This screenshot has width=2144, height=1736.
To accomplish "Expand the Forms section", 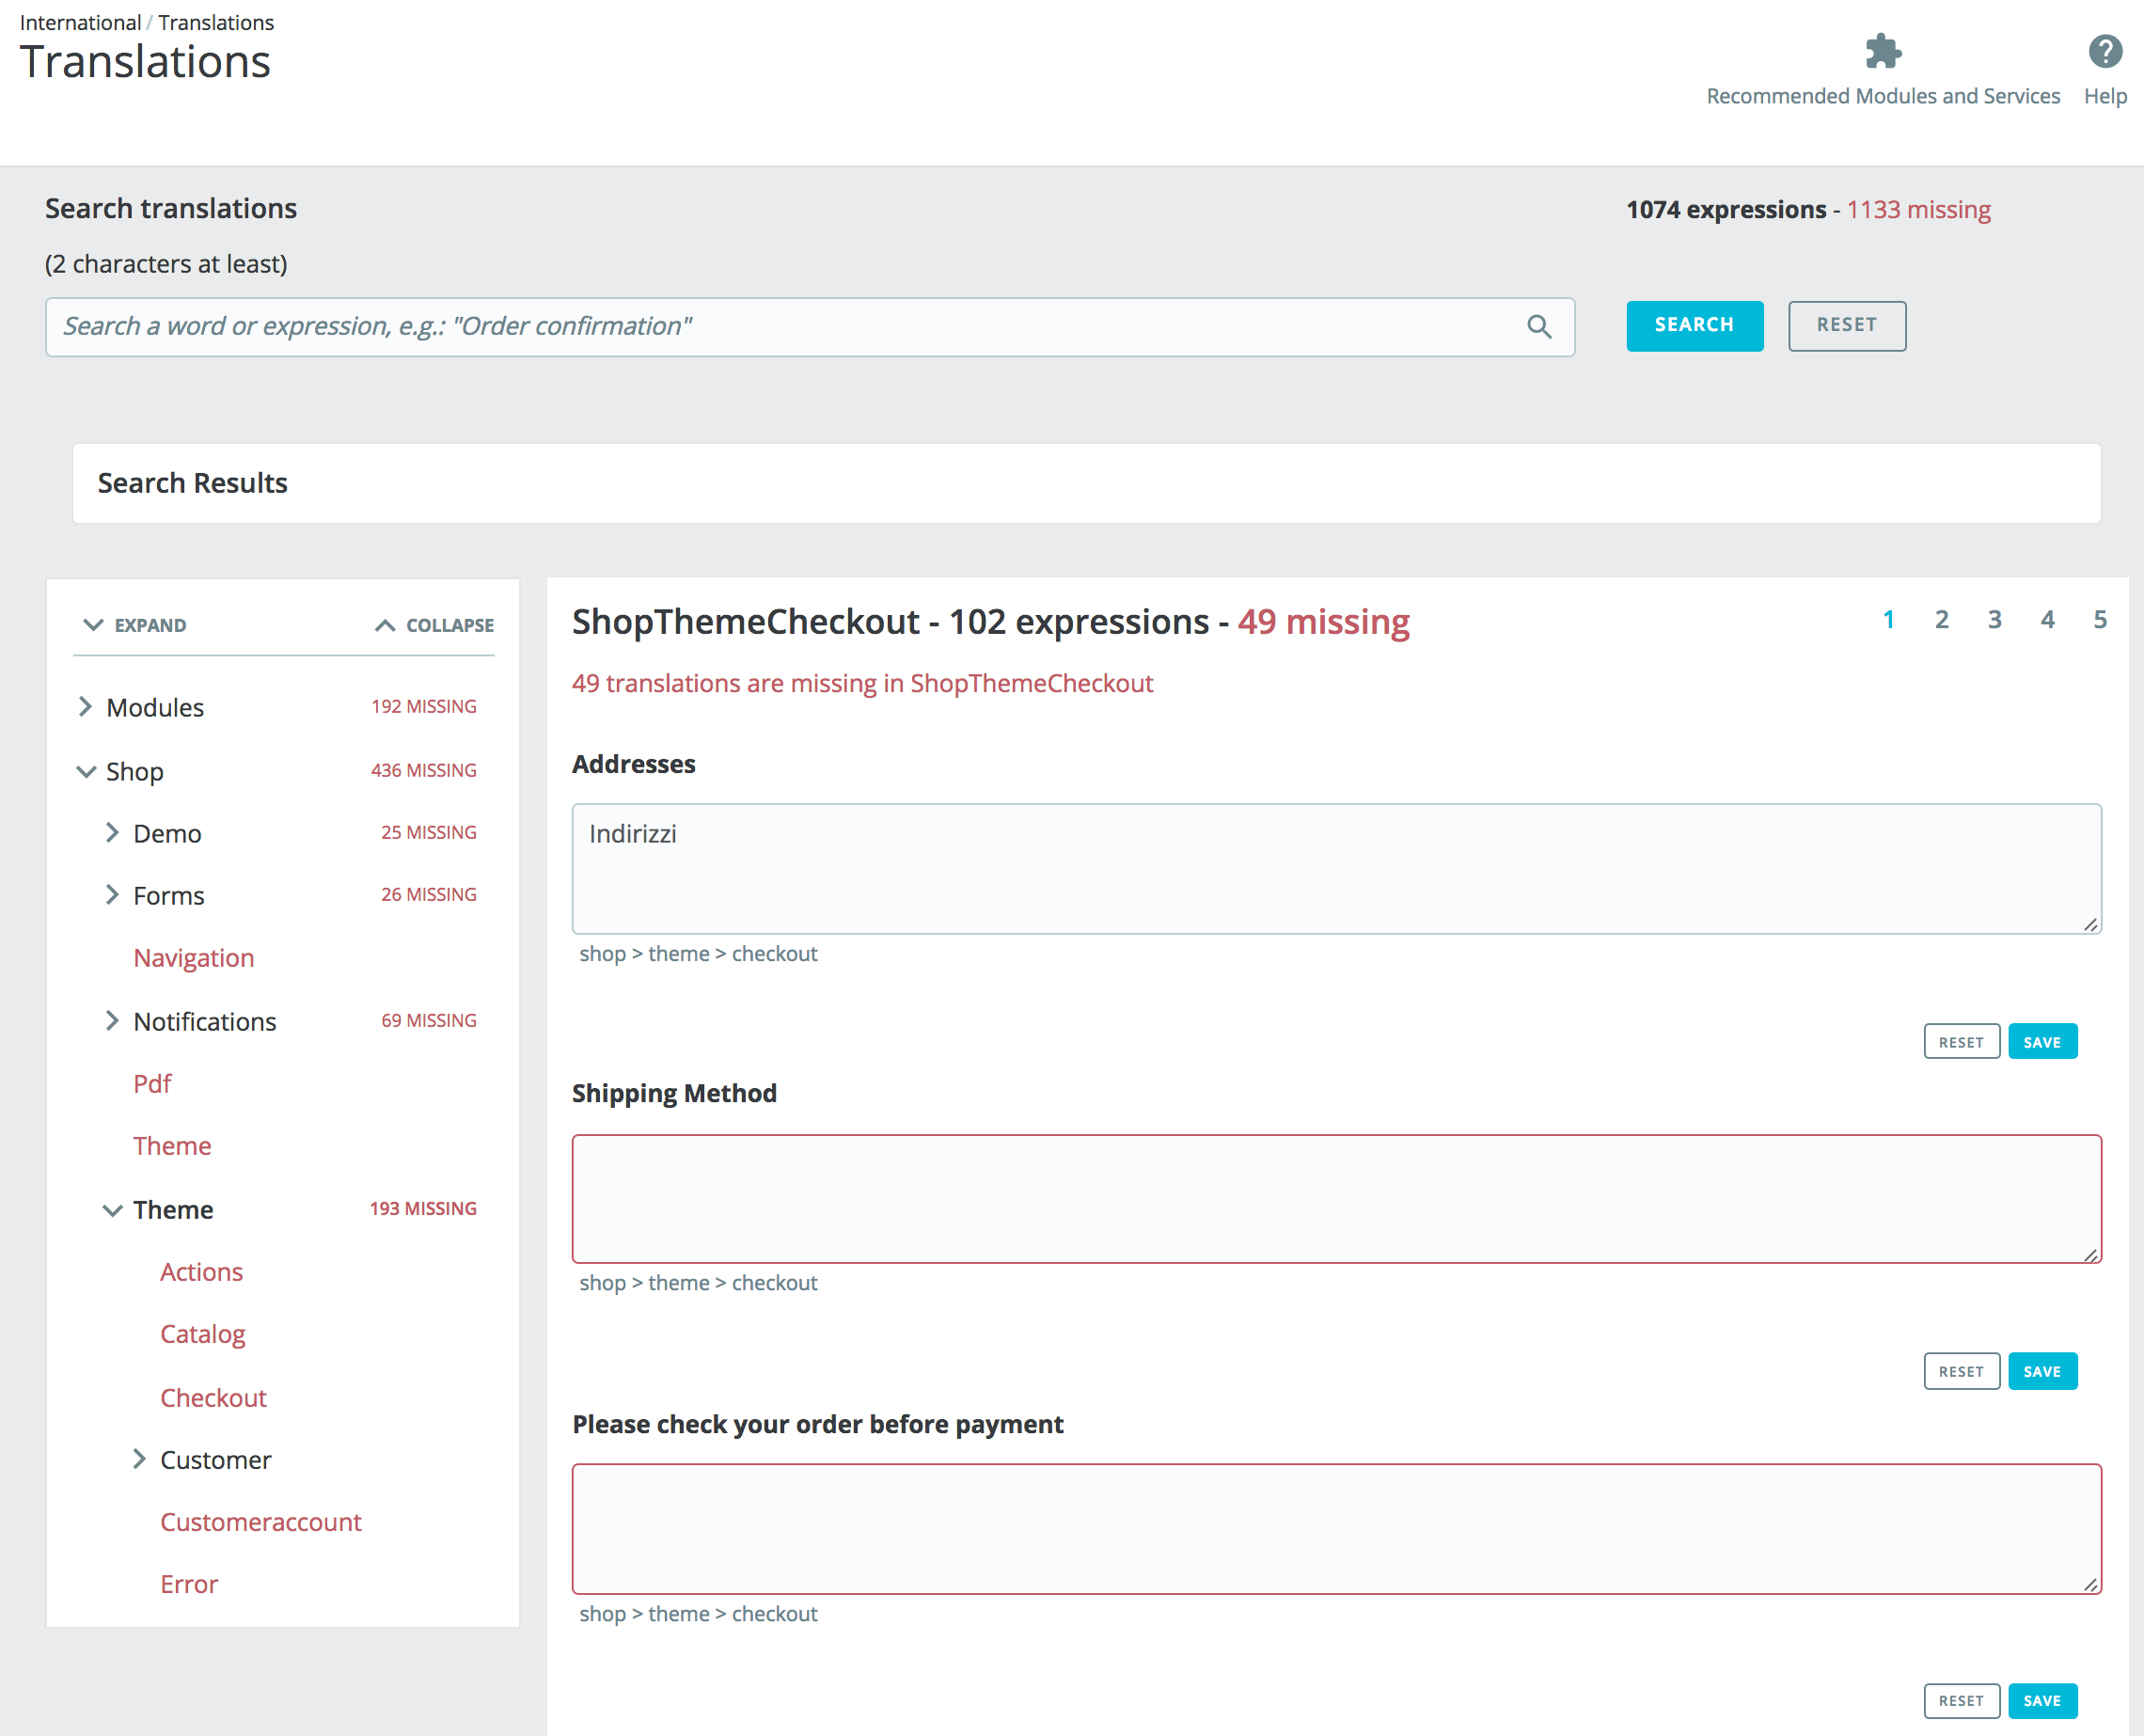I will tap(112, 894).
